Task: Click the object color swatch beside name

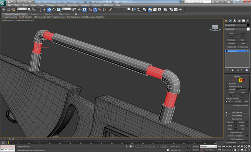Action: pos(248,25)
